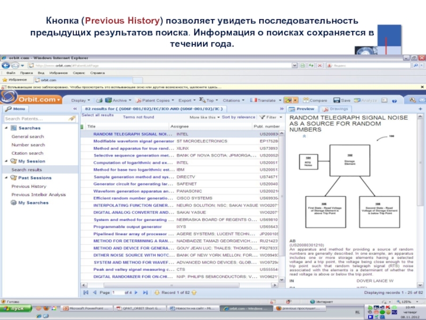Collapse the My Session tree section
Viewport: 426px width, 320px height.
coord(6,161)
